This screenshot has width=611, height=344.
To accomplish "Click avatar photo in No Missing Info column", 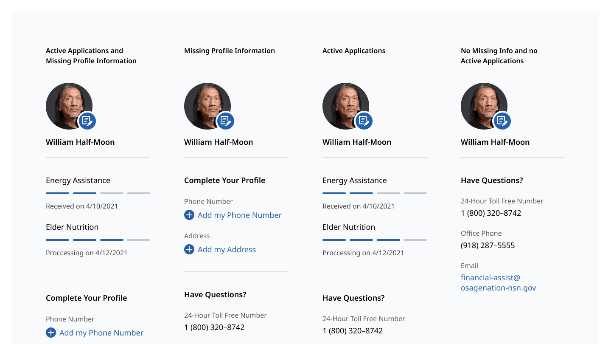I will 484,106.
